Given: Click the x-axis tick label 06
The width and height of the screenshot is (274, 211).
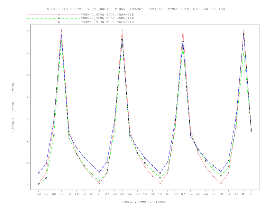Looking at the screenshot, I should [x=54, y=194].
